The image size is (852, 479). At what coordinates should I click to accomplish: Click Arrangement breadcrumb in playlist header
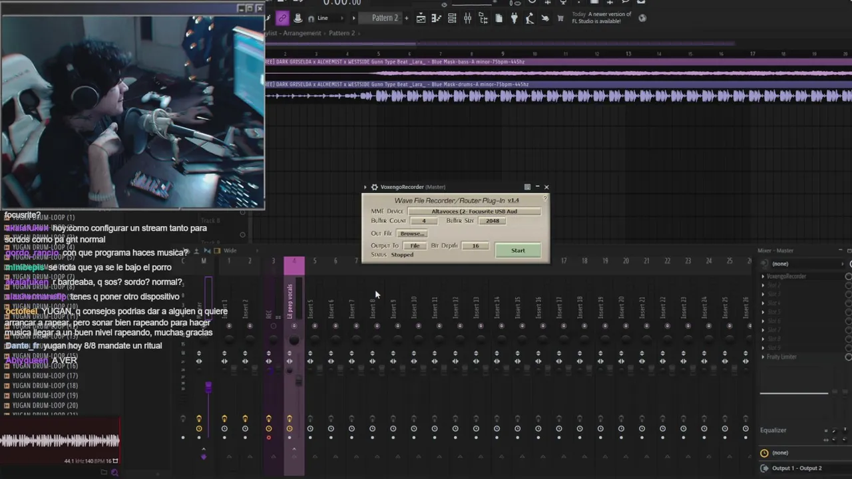click(304, 33)
